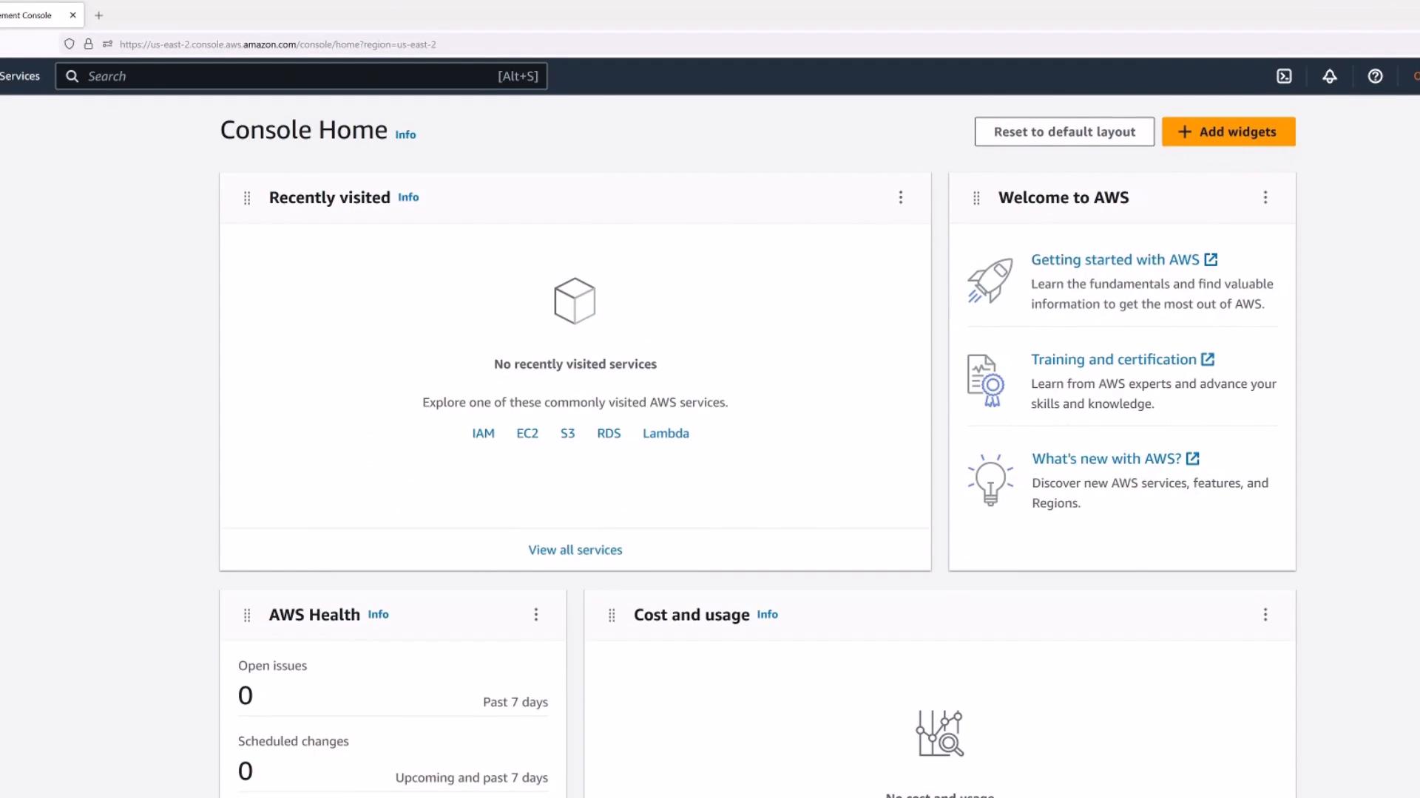Screen dimensions: 1420x798
Task: Click Info next to Console Home
Action: 405,134
